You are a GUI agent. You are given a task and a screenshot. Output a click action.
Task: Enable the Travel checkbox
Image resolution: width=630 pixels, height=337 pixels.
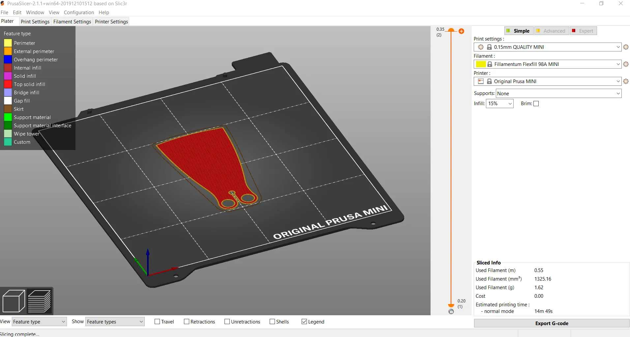point(157,322)
